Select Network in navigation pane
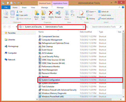The height and width of the screenshot is (102, 126). pyautogui.click(x=12, y=60)
